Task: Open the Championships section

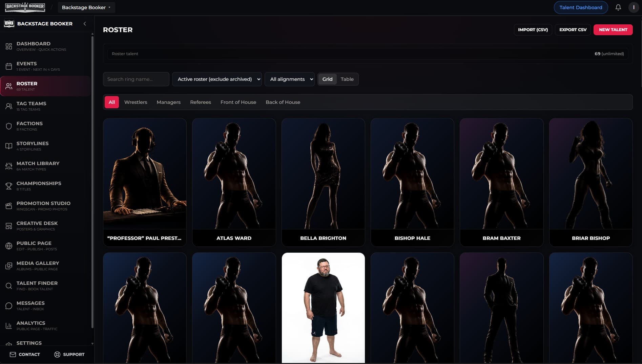Action: pyautogui.click(x=39, y=186)
